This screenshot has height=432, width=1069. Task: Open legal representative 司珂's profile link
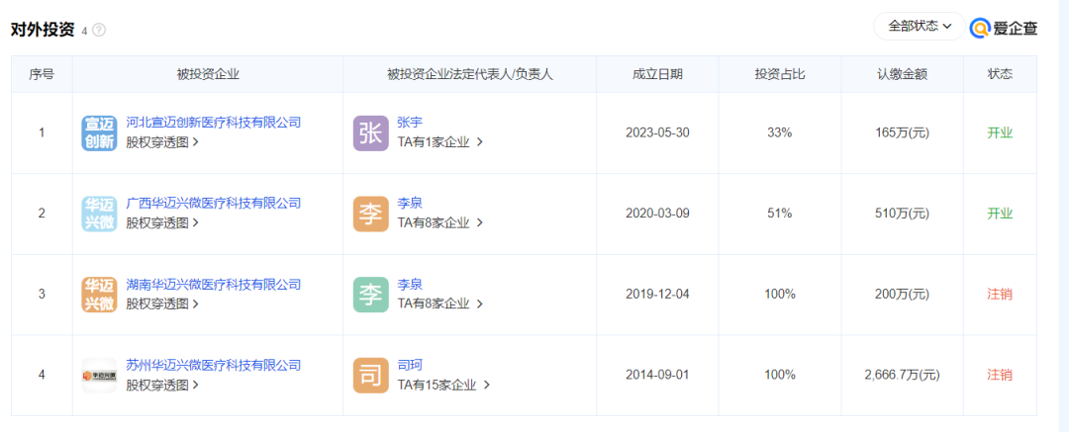410,366
